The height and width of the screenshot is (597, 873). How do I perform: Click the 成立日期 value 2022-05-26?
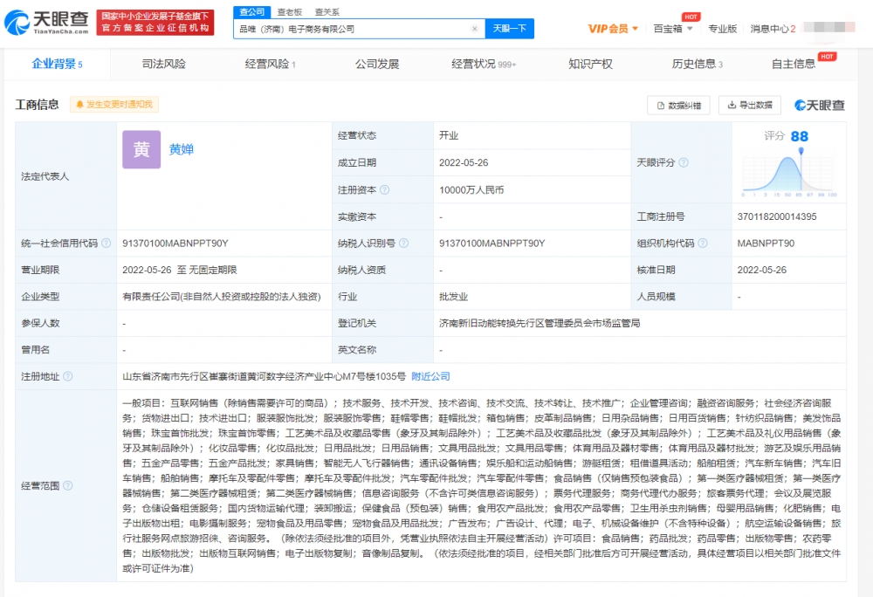click(x=464, y=162)
